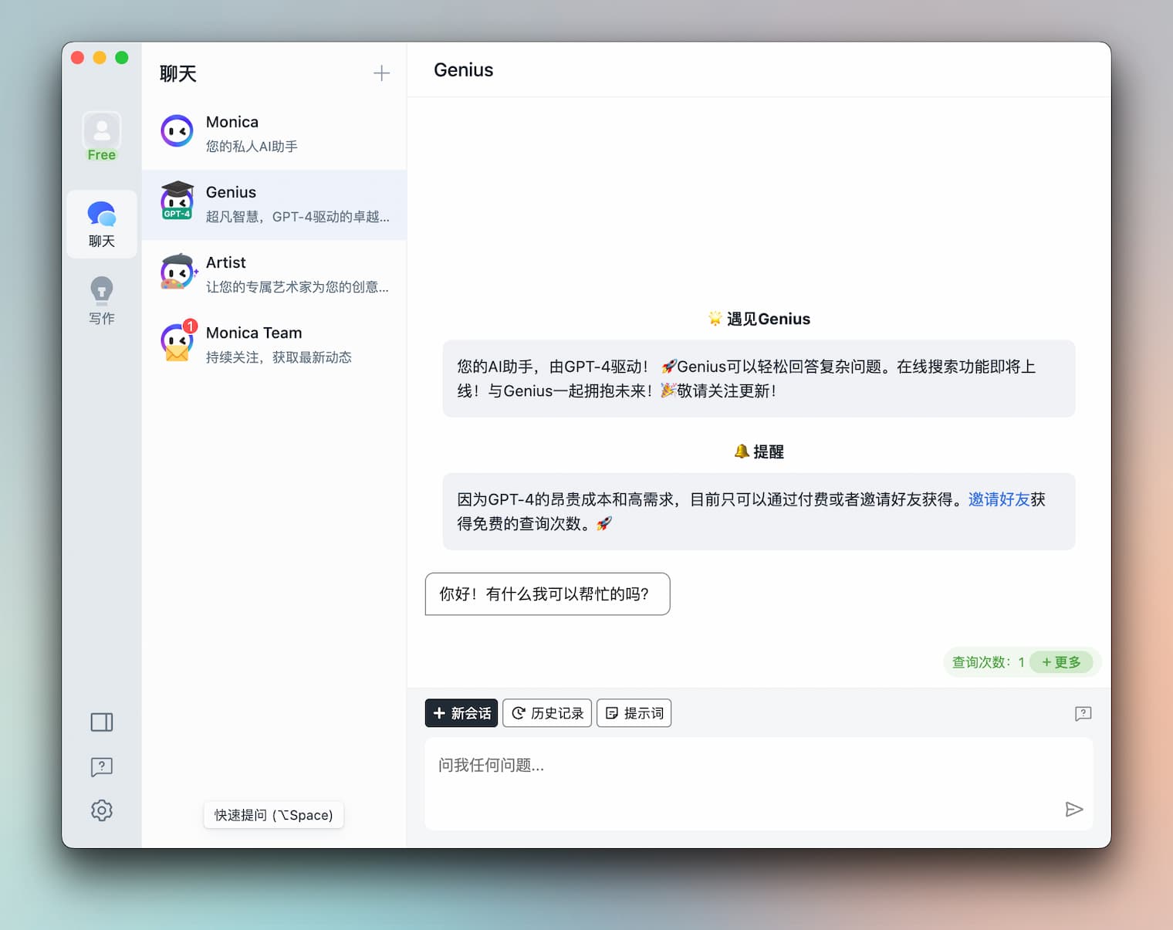Click the send arrow icon
This screenshot has width=1173, height=930.
1074,809
